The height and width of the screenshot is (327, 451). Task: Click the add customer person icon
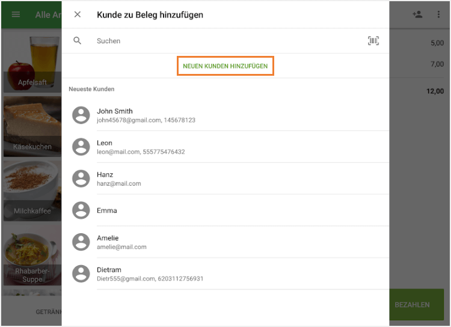(x=417, y=14)
